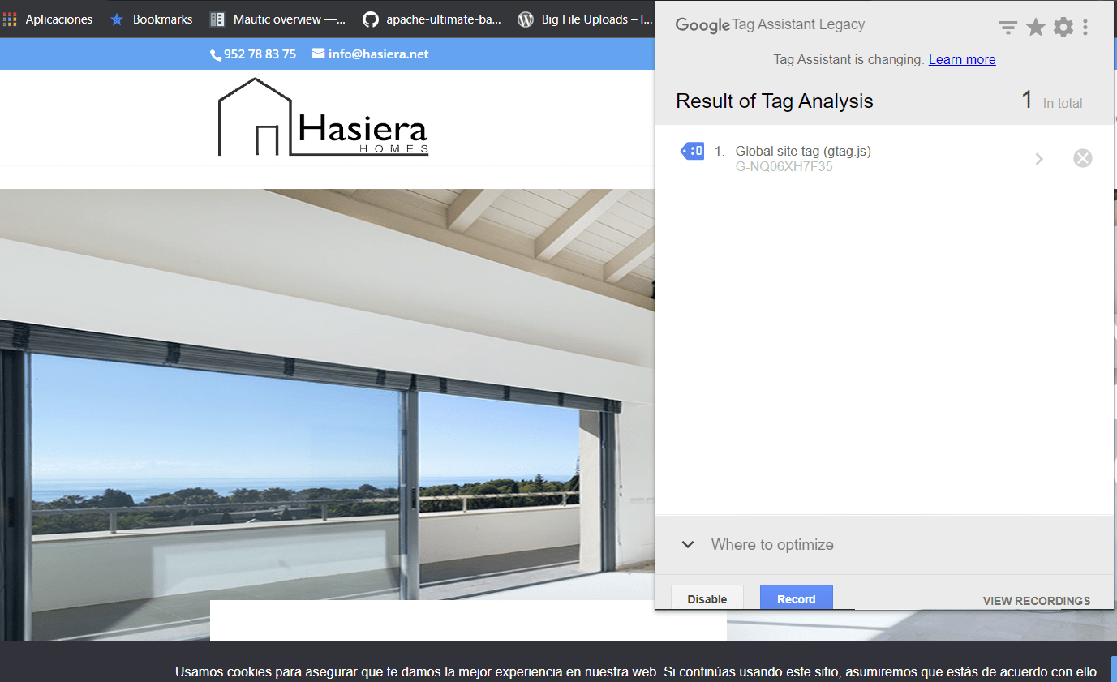The height and width of the screenshot is (682, 1117).
Task: Remove the gtag.js tag with X icon
Action: [1083, 158]
